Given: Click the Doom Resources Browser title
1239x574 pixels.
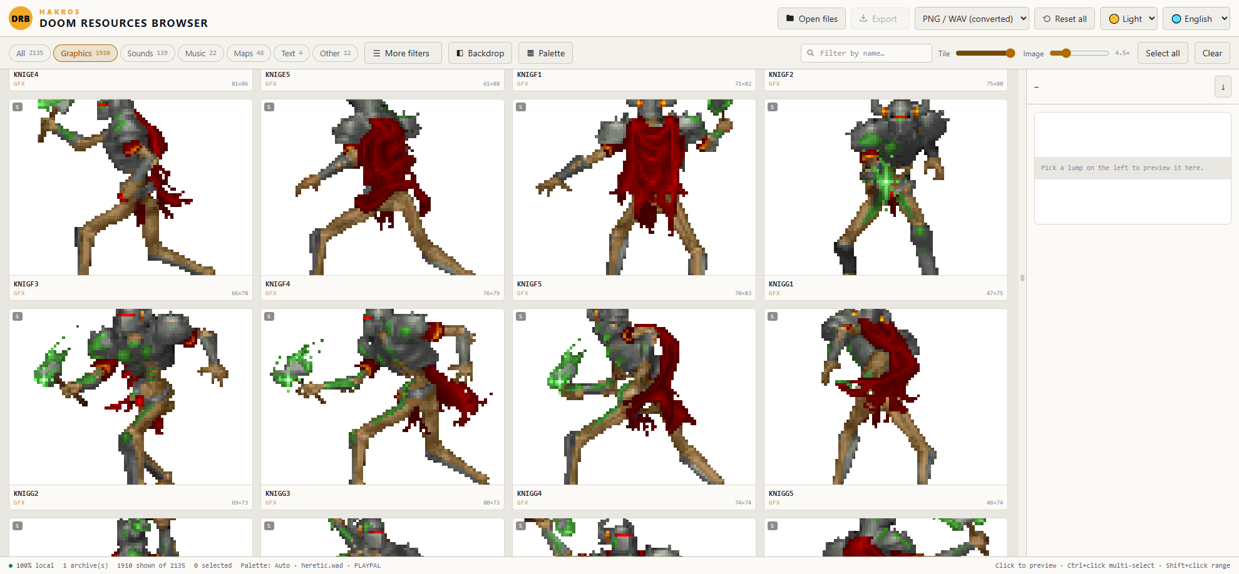Looking at the screenshot, I should click(x=123, y=23).
